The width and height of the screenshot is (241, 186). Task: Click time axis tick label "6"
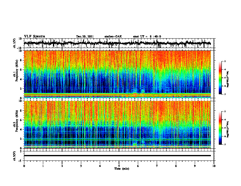click(138, 166)
